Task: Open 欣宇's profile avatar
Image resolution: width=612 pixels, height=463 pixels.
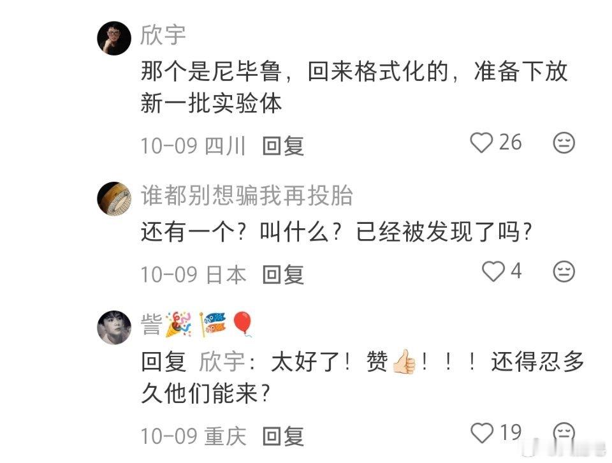Action: pyautogui.click(x=114, y=38)
